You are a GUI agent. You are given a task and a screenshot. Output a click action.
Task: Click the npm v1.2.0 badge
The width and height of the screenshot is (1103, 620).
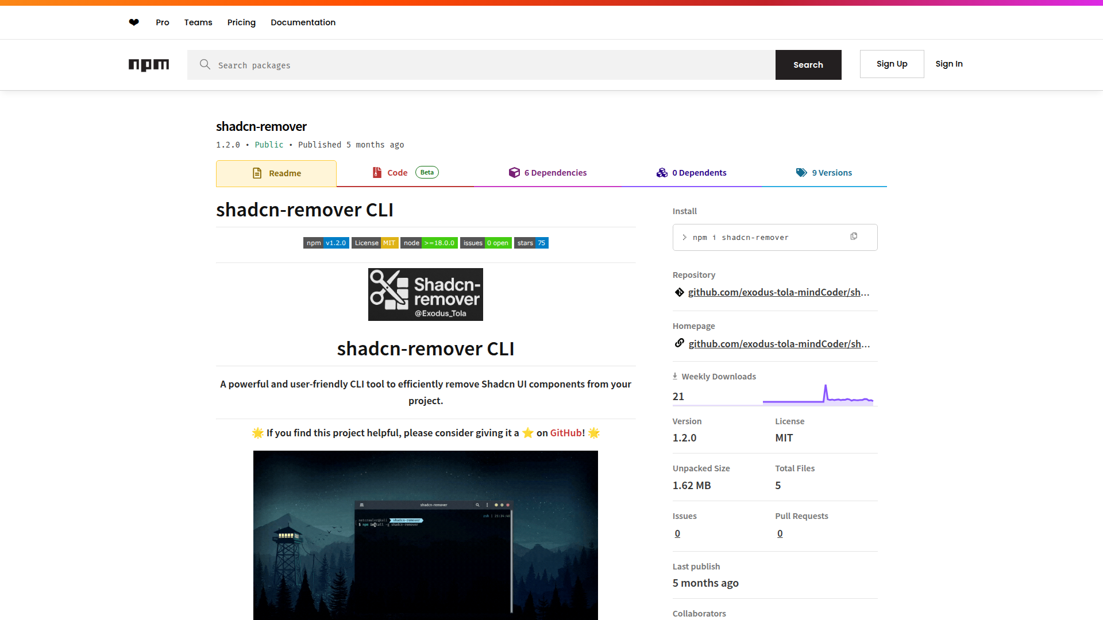(326, 243)
